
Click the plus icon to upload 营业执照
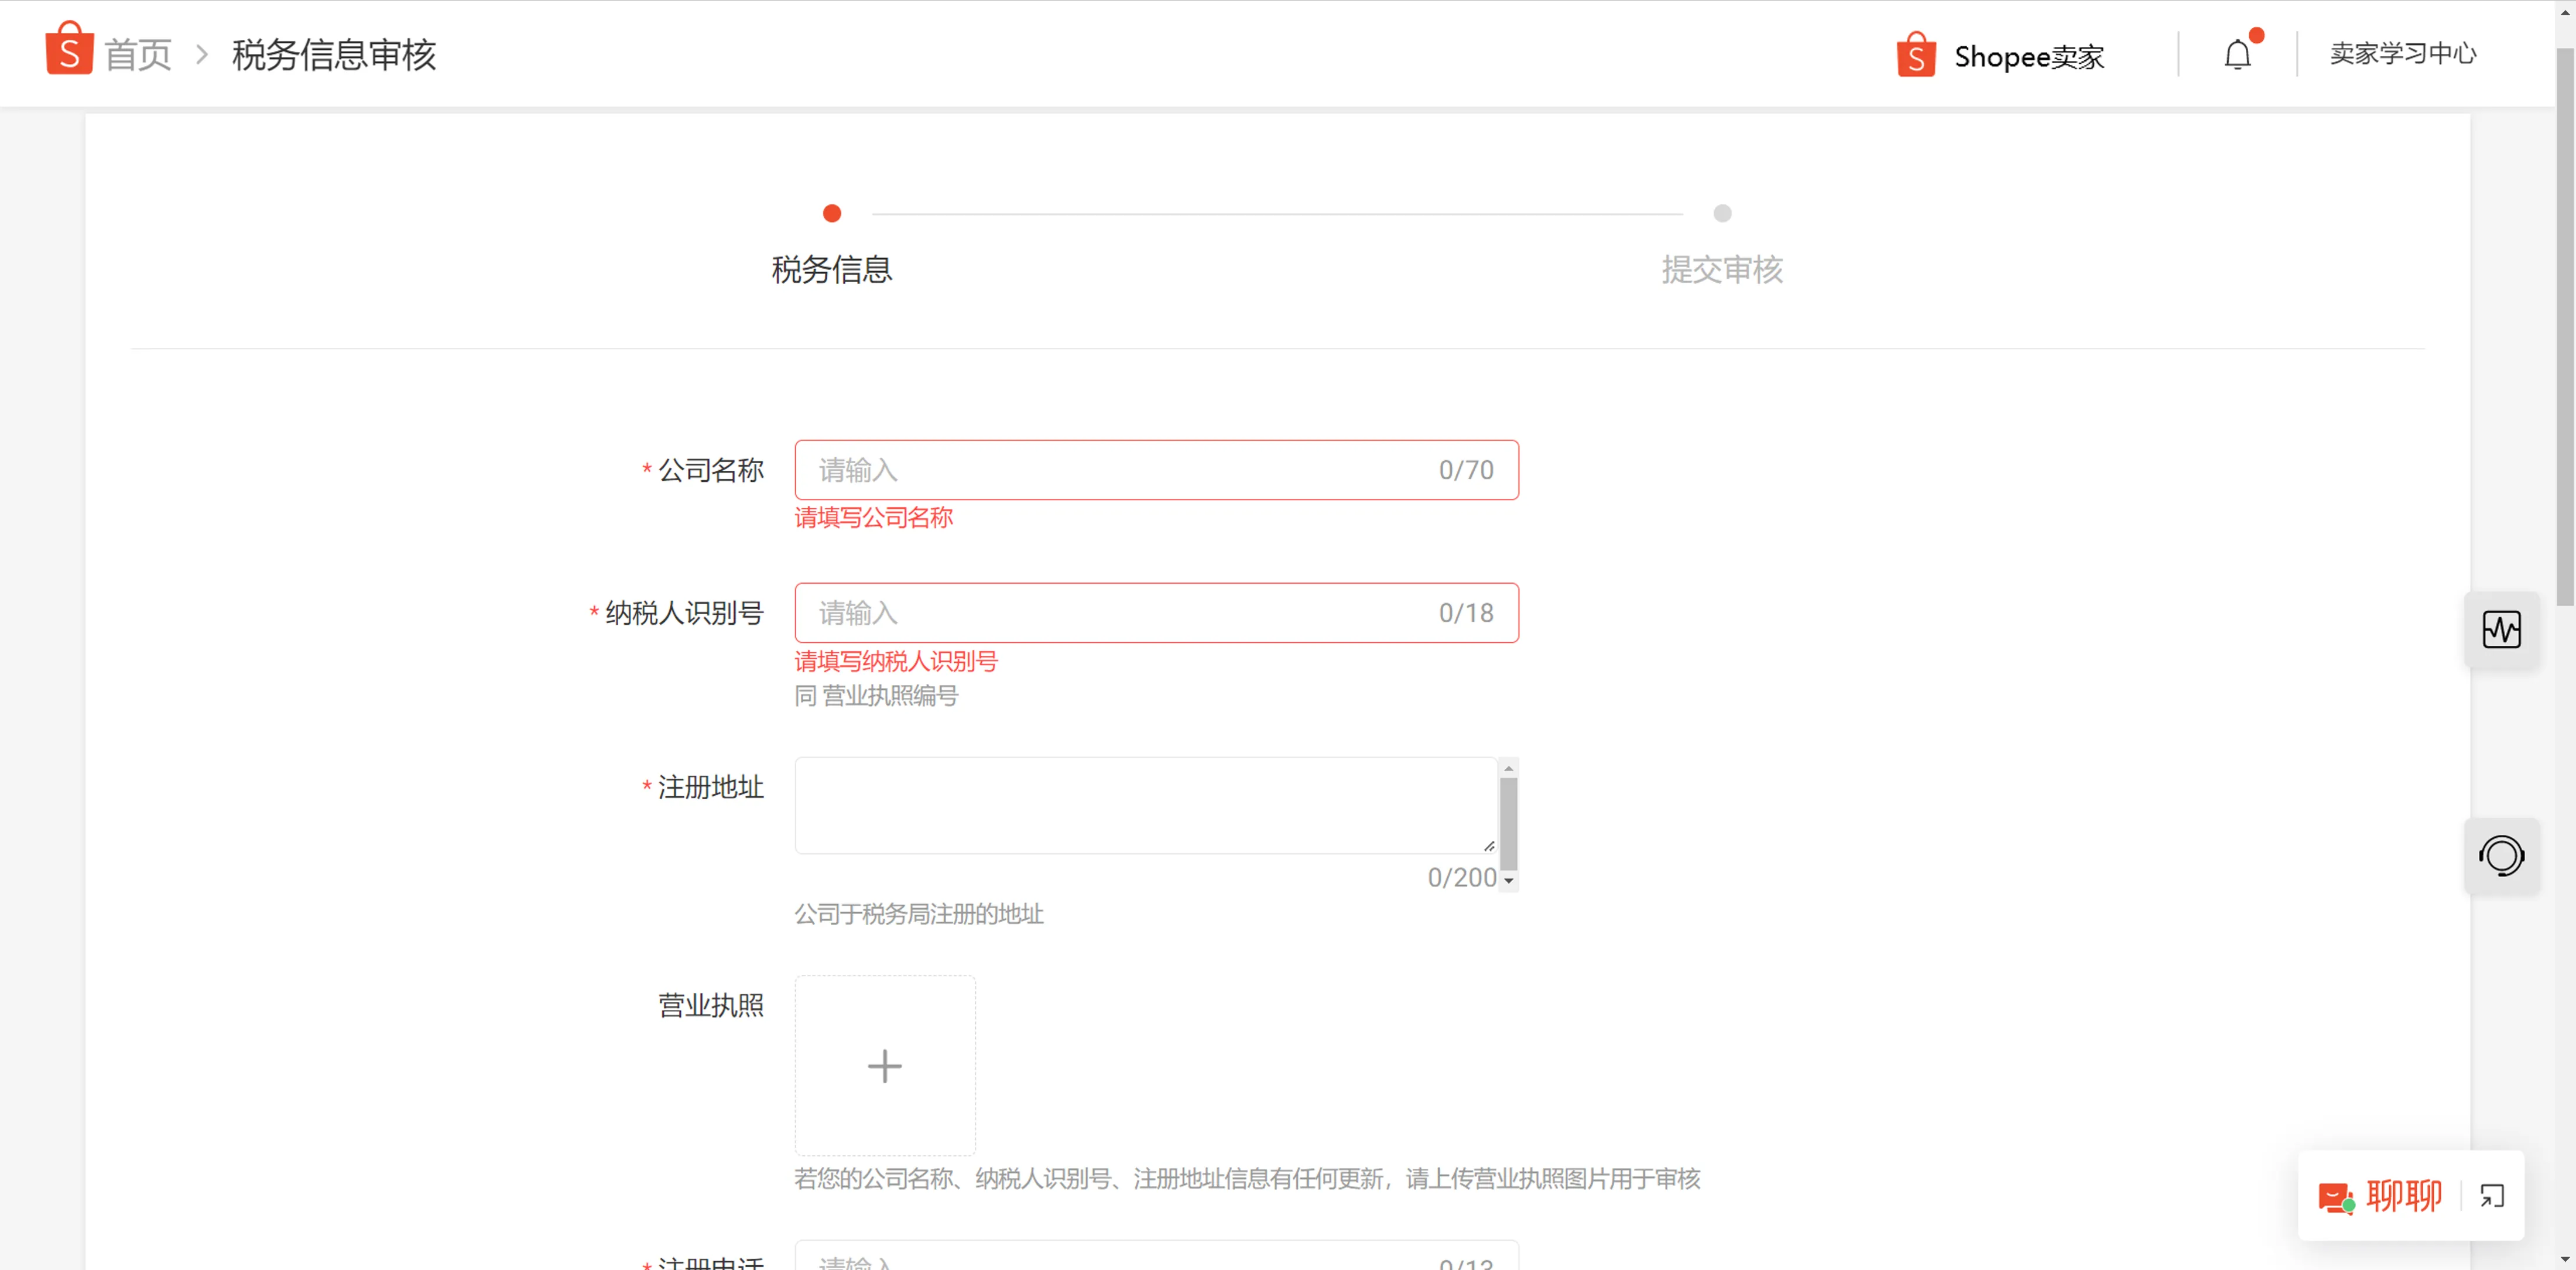point(884,1065)
